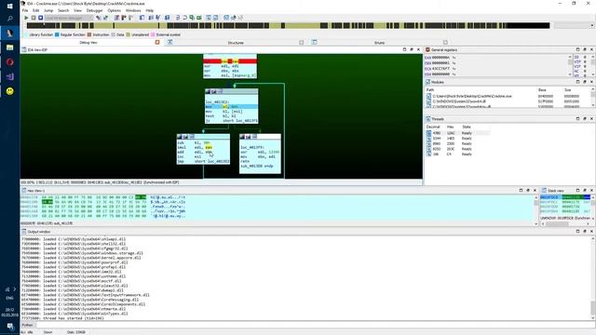596x335 pixels.
Task: Click the Instruction legend color swatch
Action: tap(89, 34)
